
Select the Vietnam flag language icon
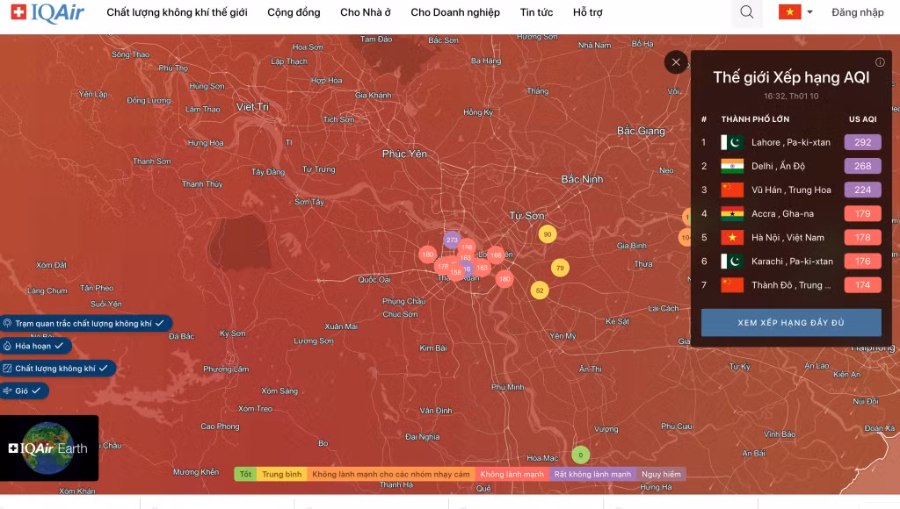(x=790, y=12)
